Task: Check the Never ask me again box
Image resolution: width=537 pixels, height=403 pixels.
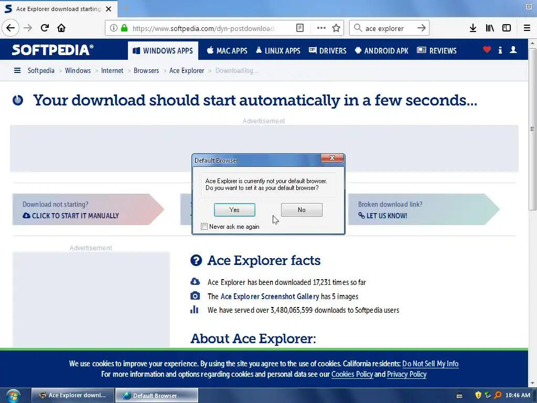Action: (205, 227)
